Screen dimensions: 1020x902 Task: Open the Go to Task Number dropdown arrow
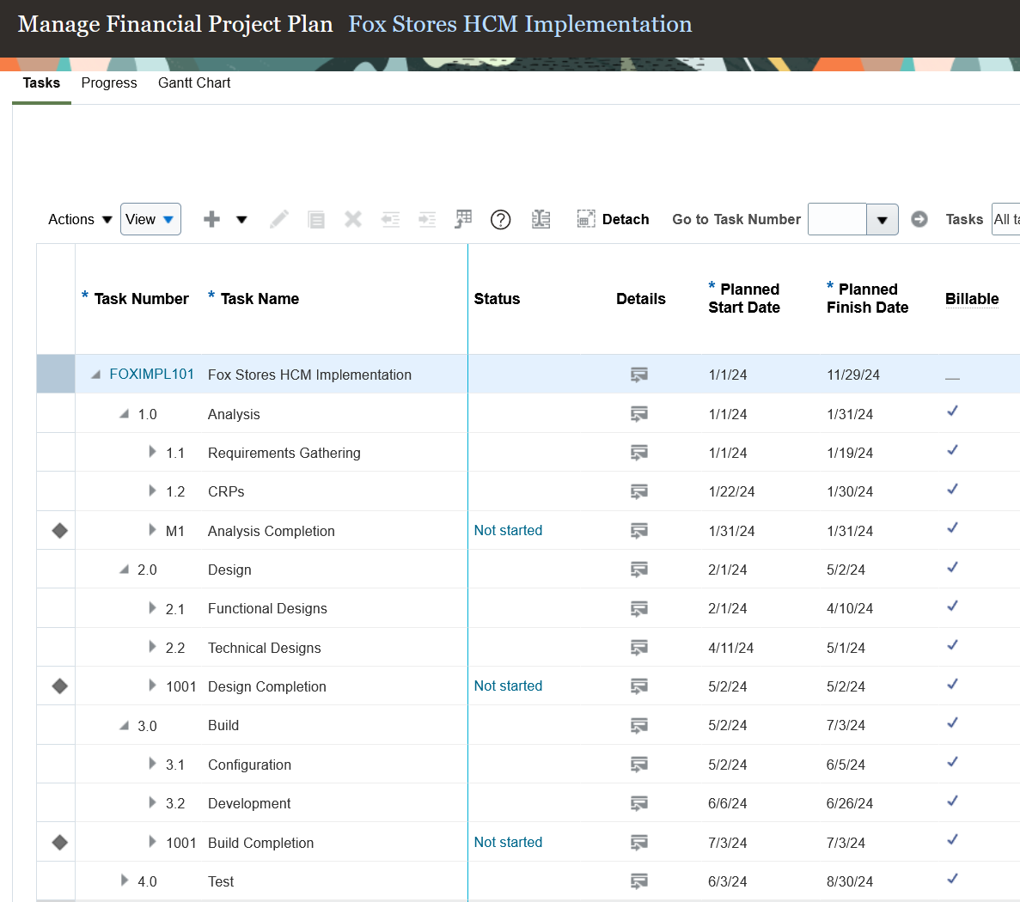[x=883, y=220]
